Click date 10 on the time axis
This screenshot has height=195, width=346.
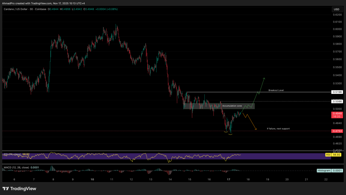(x=92, y=179)
